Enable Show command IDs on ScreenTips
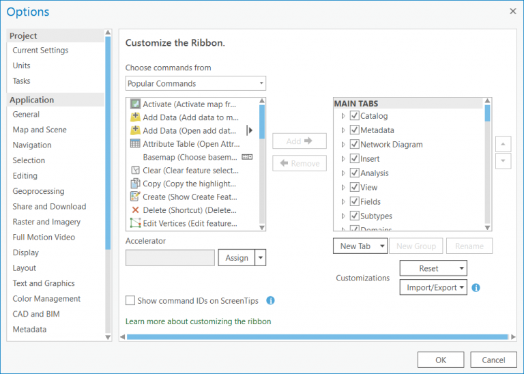 point(130,300)
